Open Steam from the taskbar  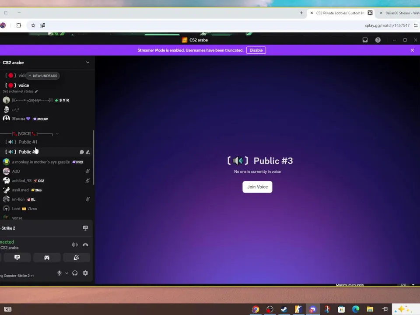pyautogui.click(x=284, y=309)
